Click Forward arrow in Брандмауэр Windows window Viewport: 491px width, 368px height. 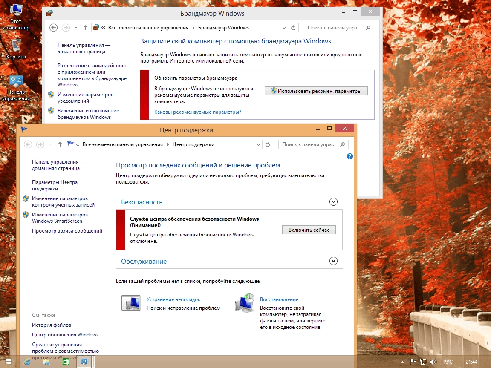point(66,28)
